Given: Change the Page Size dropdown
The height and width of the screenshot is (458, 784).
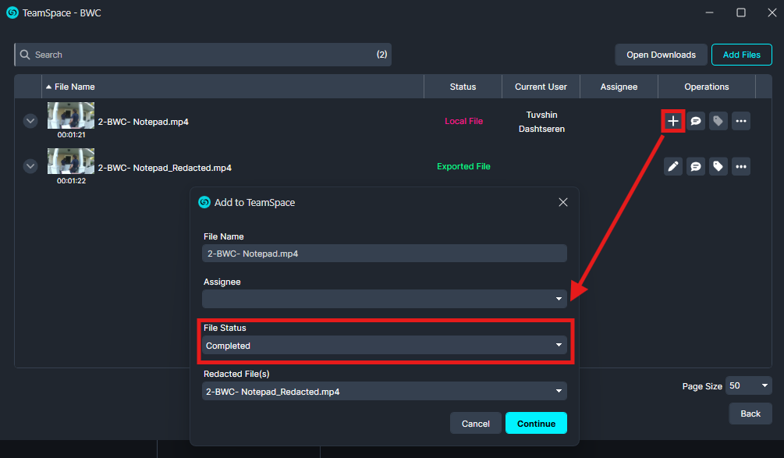Looking at the screenshot, I should (748, 385).
